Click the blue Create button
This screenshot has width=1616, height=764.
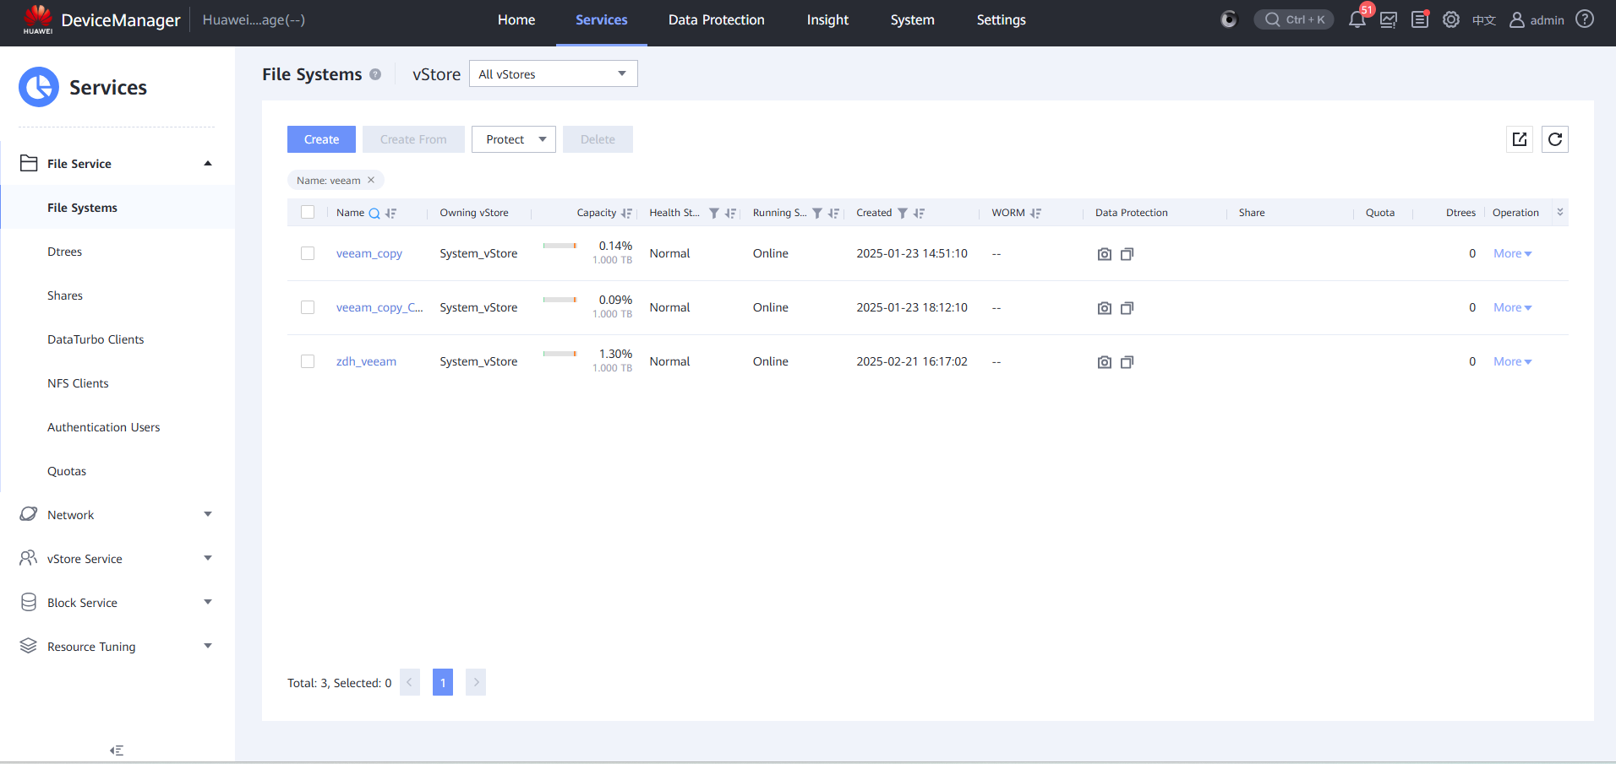click(x=321, y=139)
